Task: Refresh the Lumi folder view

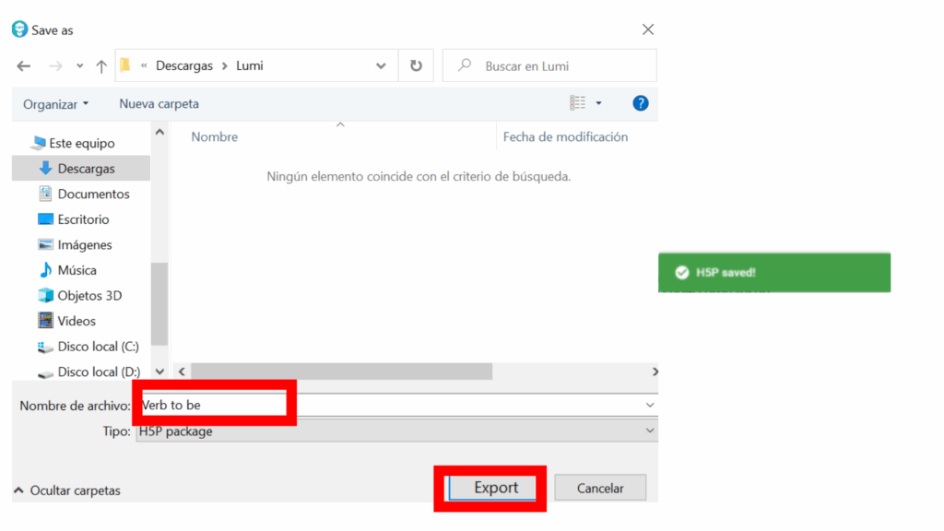Action: click(x=416, y=66)
